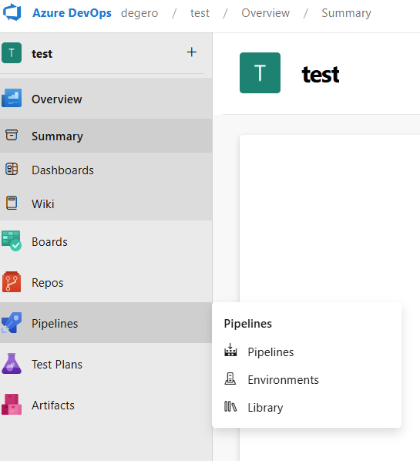Click the Repos git branch icon
The image size is (420, 461).
pyautogui.click(x=12, y=281)
